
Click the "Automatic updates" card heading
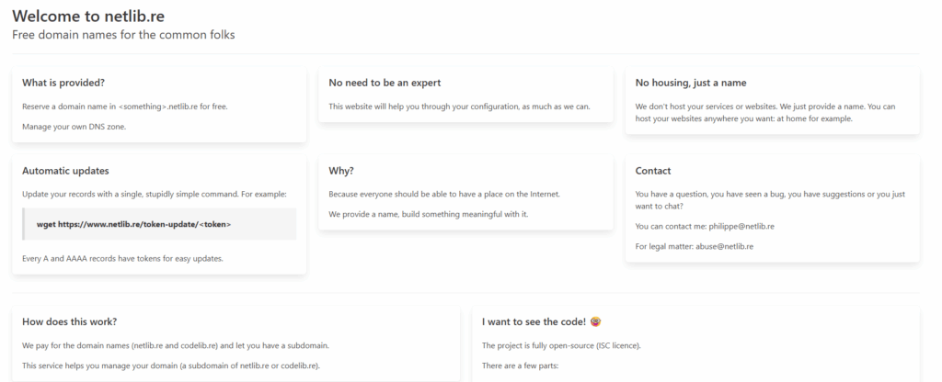65,171
